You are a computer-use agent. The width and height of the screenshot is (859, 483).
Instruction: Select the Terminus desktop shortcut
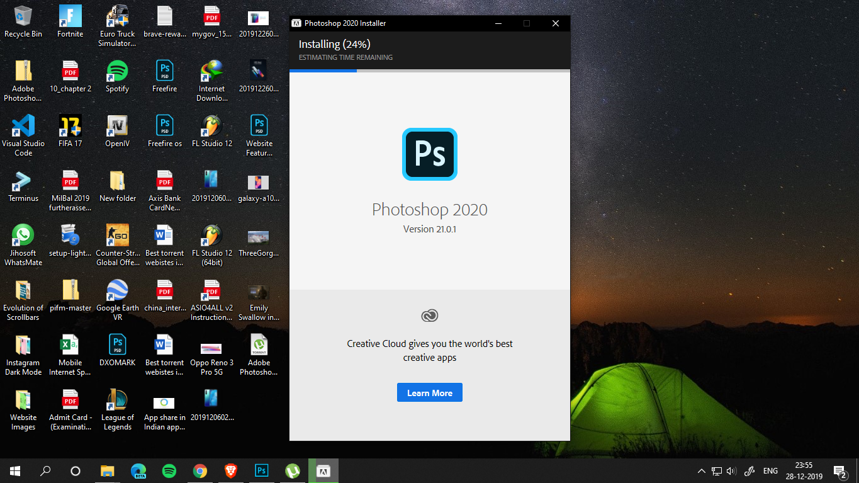coord(23,186)
